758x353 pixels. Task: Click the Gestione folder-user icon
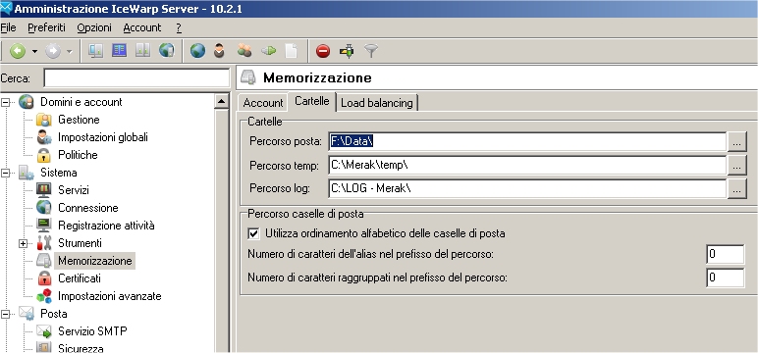(x=44, y=120)
